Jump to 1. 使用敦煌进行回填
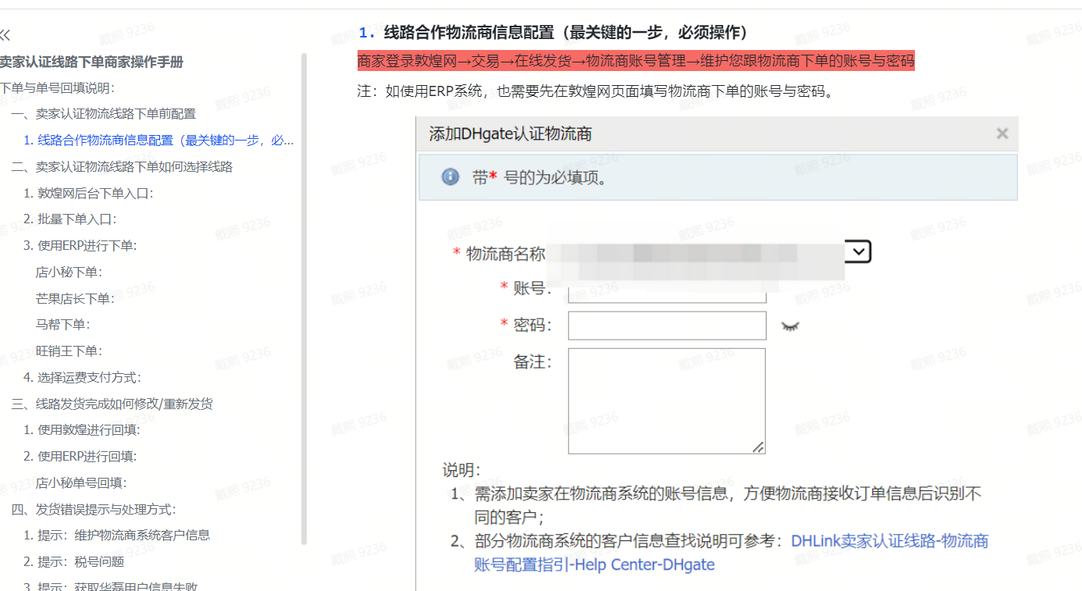This screenshot has height=591, width=1082. pyautogui.click(x=82, y=430)
